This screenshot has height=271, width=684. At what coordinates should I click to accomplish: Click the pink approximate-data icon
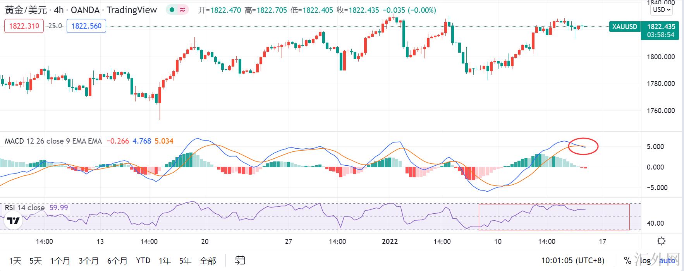(182, 10)
